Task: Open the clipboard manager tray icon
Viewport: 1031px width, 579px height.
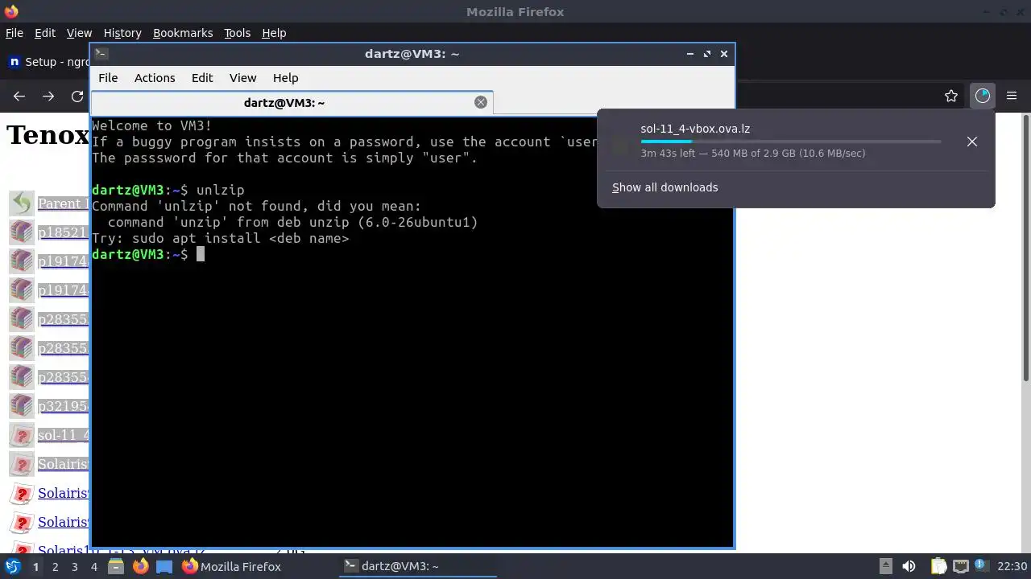Action: coord(938,566)
